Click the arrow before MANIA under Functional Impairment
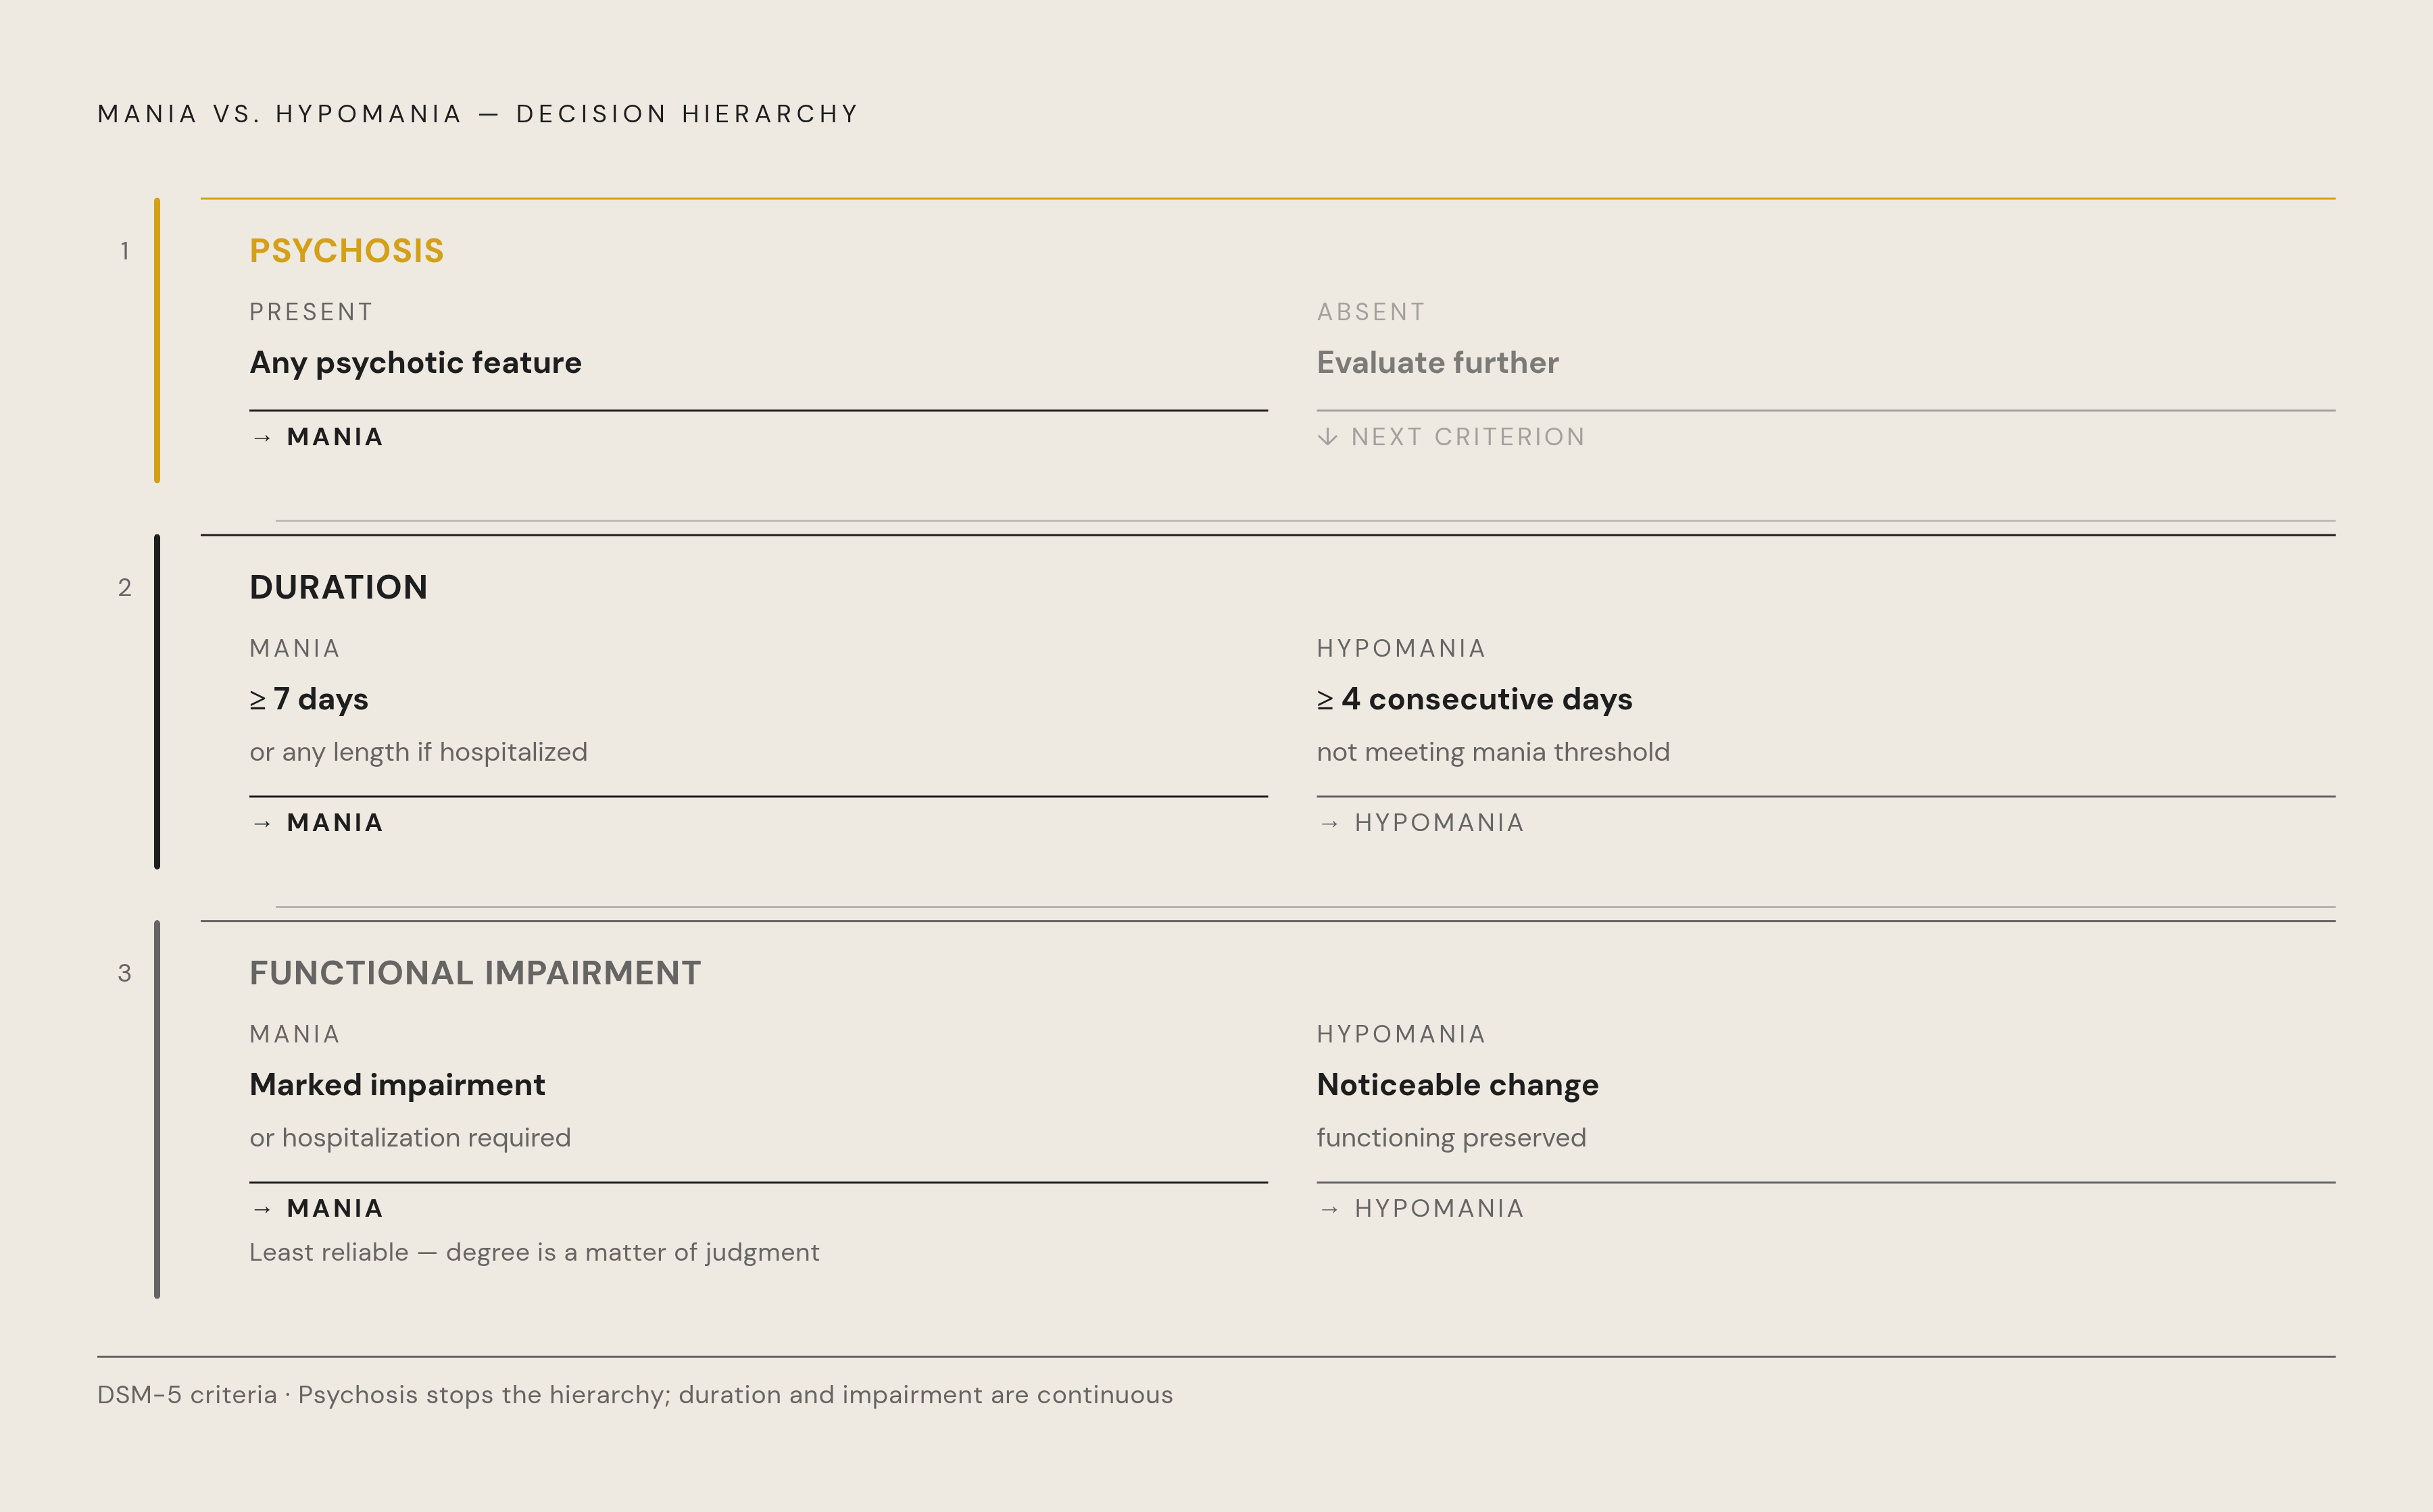Image resolution: width=2433 pixels, height=1512 pixels. [262, 1210]
